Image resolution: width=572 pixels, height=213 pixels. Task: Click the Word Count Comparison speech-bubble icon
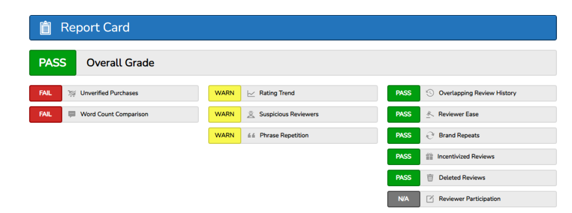coord(72,114)
